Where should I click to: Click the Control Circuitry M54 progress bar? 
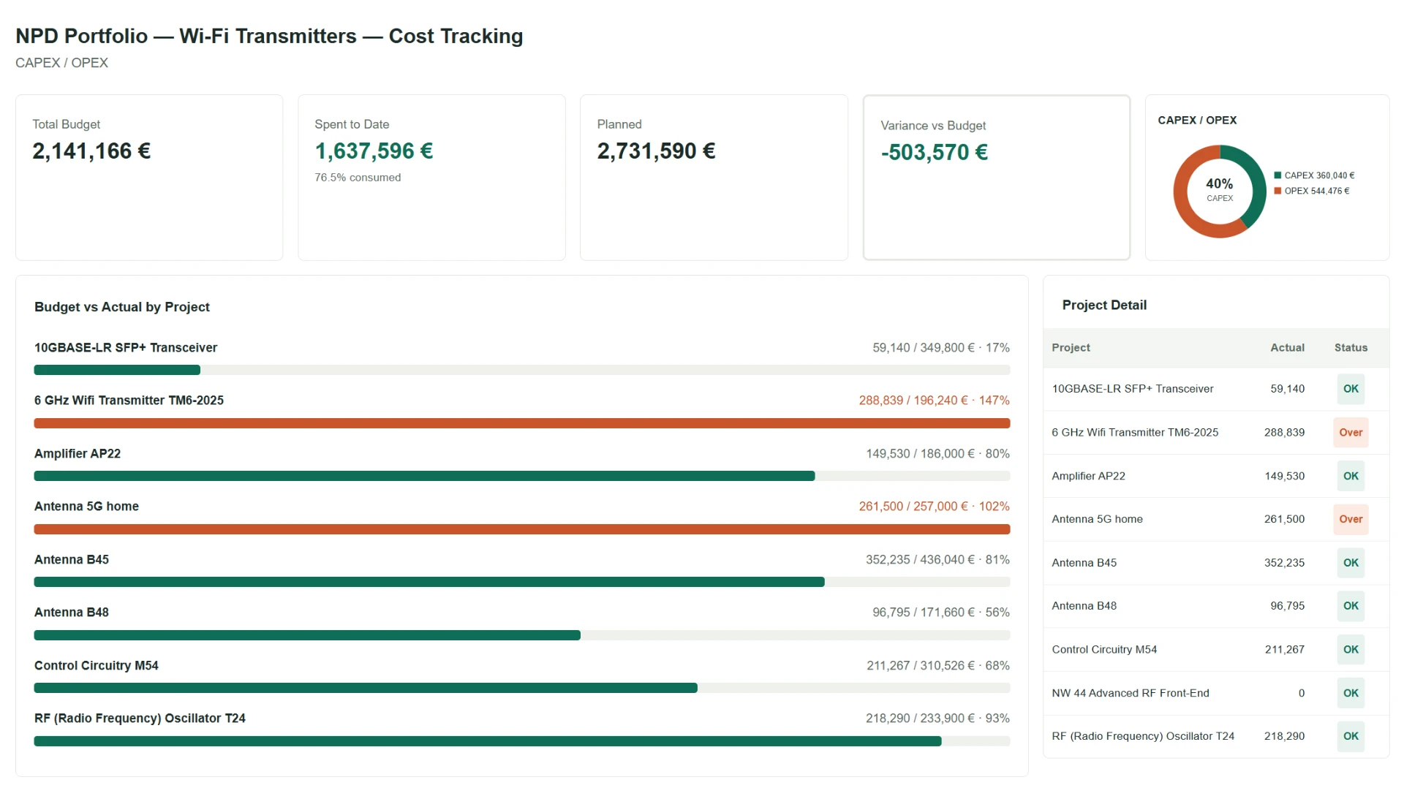point(522,688)
